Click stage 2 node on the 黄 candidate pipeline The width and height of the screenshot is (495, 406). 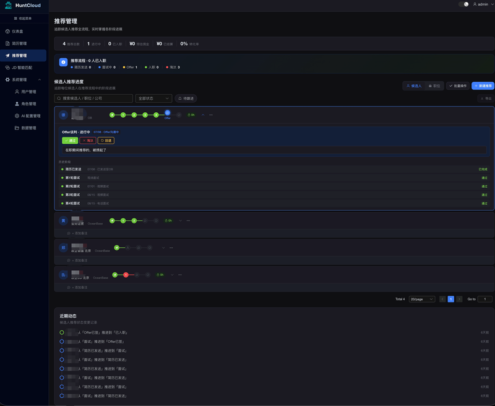pos(134,221)
